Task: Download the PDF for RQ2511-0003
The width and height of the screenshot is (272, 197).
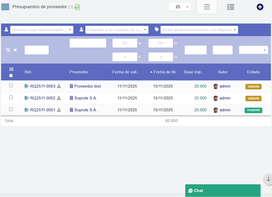Action: coord(59,86)
